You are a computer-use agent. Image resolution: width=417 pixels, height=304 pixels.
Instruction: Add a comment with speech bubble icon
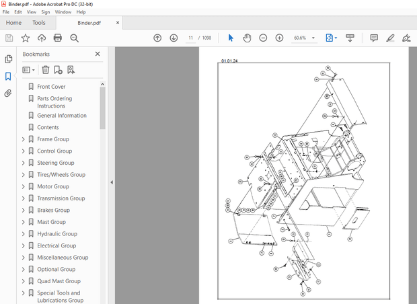[x=374, y=38]
